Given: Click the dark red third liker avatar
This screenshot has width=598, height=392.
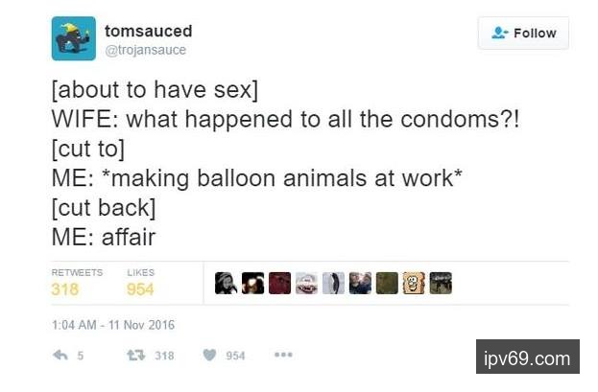Looking at the screenshot, I should 279,283.
